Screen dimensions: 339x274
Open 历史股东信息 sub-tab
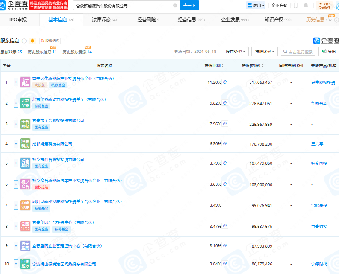coord(42,52)
